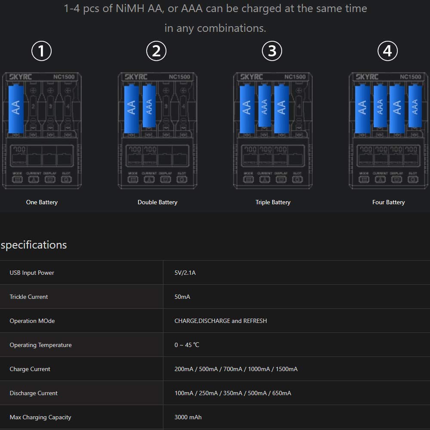Click the Charge Current values list

[x=236, y=369]
